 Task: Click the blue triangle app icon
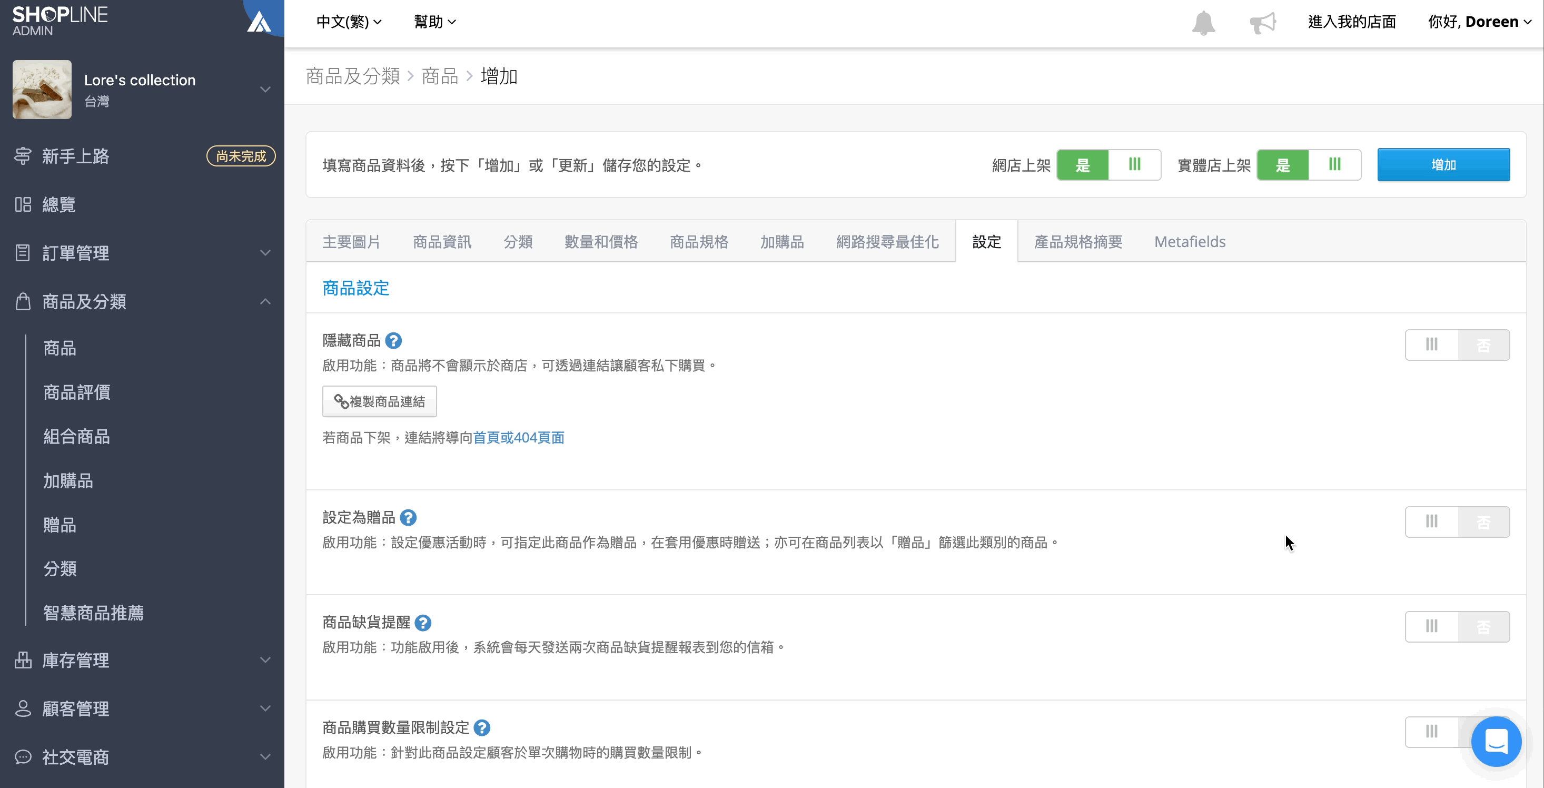click(x=259, y=22)
